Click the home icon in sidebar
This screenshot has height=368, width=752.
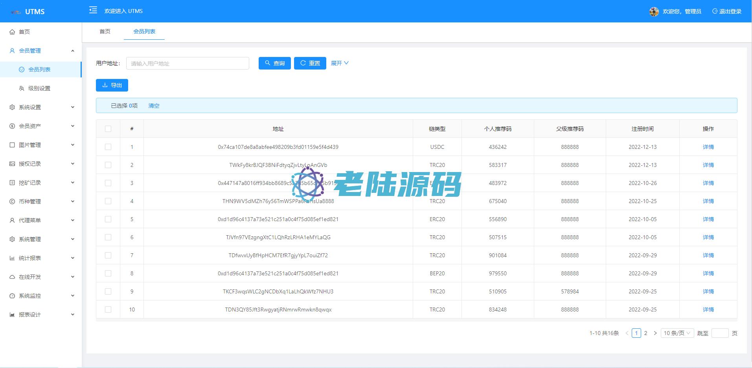[12, 32]
